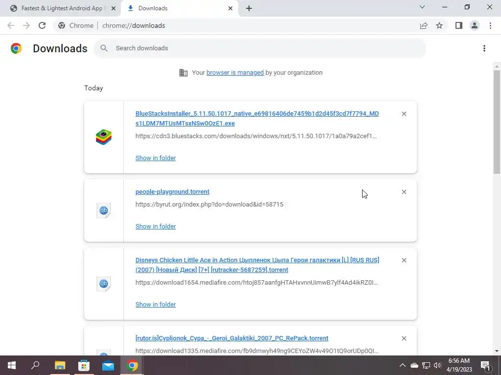Open the 'browser is managed' link
Screen dimensions: 501x375
click(x=235, y=73)
